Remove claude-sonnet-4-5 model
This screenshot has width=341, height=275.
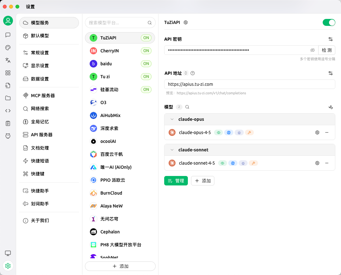(327, 163)
